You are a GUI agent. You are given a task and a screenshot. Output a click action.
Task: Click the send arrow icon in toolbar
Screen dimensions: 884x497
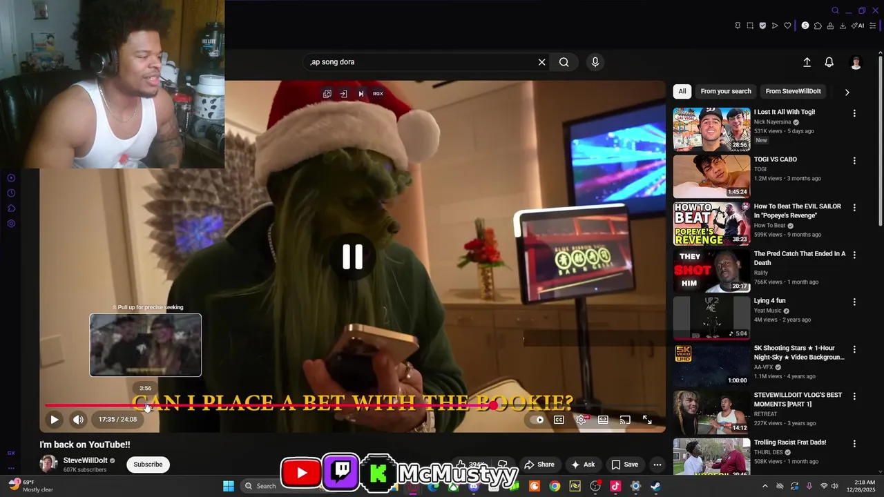point(775,26)
